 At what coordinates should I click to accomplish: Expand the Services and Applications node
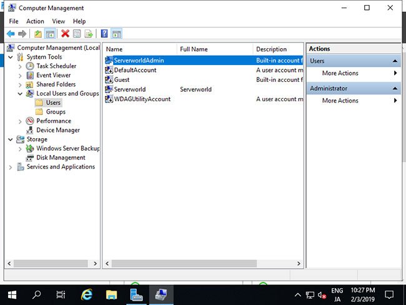(11, 167)
